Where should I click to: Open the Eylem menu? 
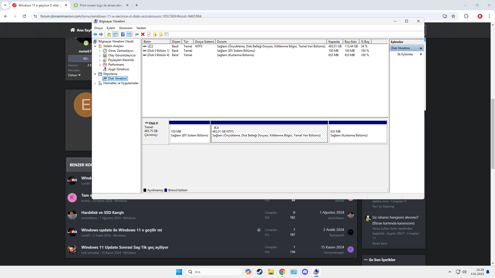(x=111, y=28)
